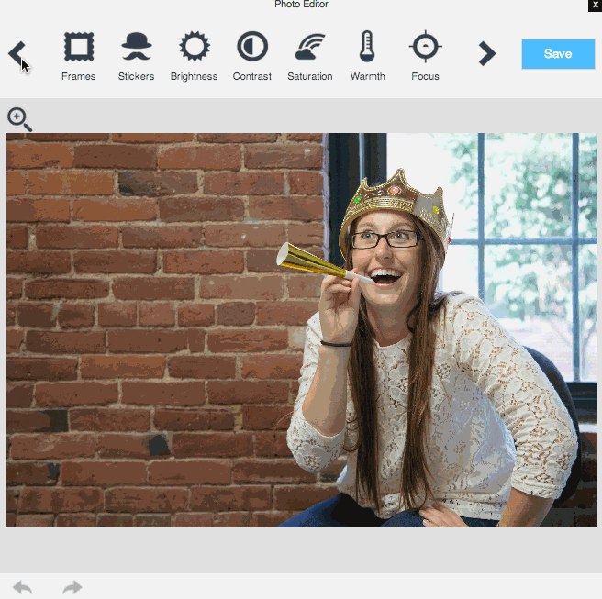Click the "Brightness" text label

pyautogui.click(x=194, y=77)
